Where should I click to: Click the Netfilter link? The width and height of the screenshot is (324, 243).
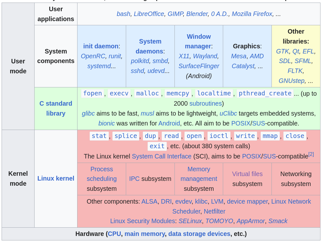click(214, 211)
